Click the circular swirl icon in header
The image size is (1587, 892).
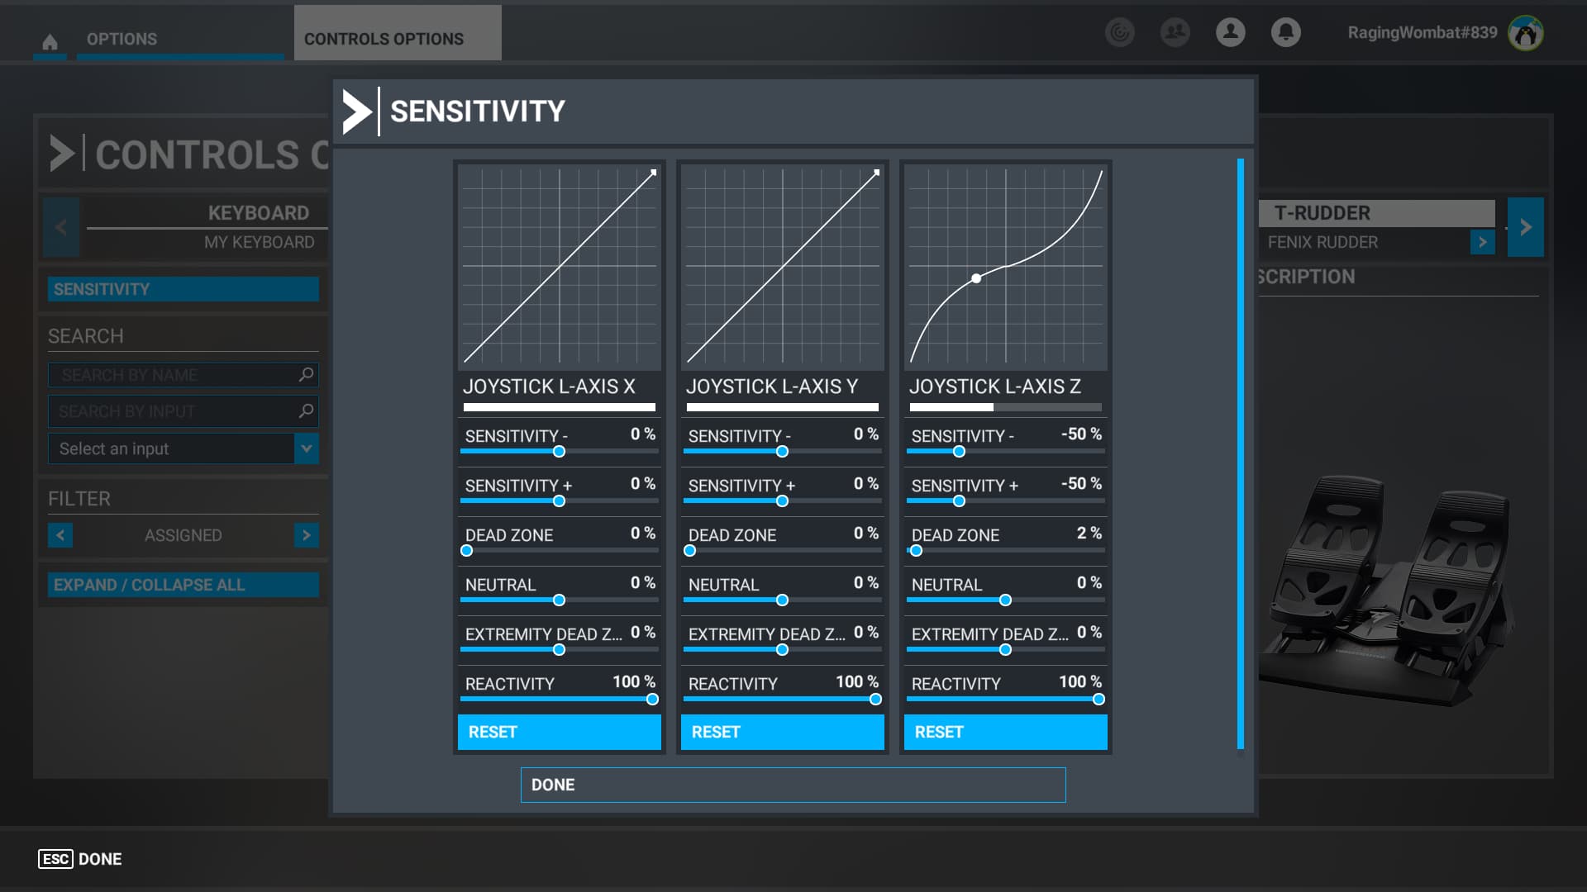[x=1119, y=32]
